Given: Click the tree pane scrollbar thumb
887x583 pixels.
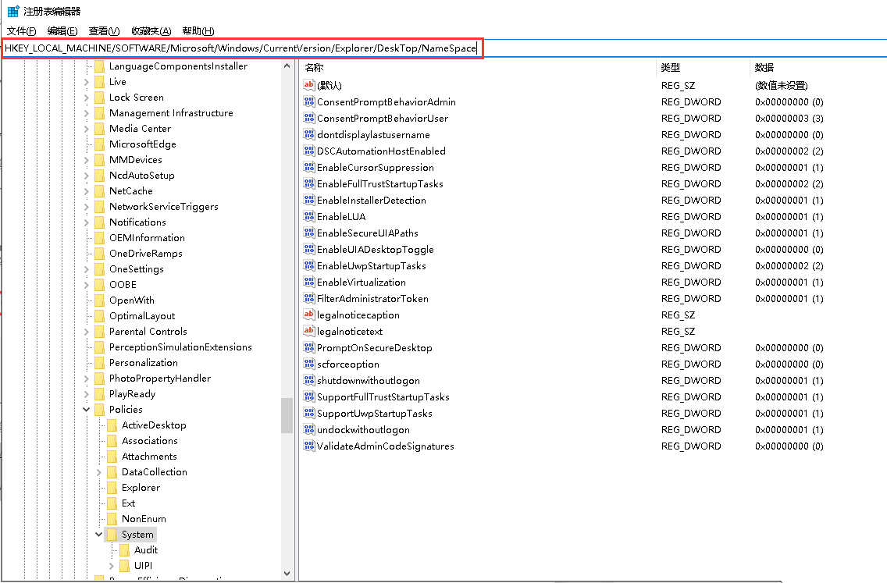Looking at the screenshot, I should tap(287, 416).
